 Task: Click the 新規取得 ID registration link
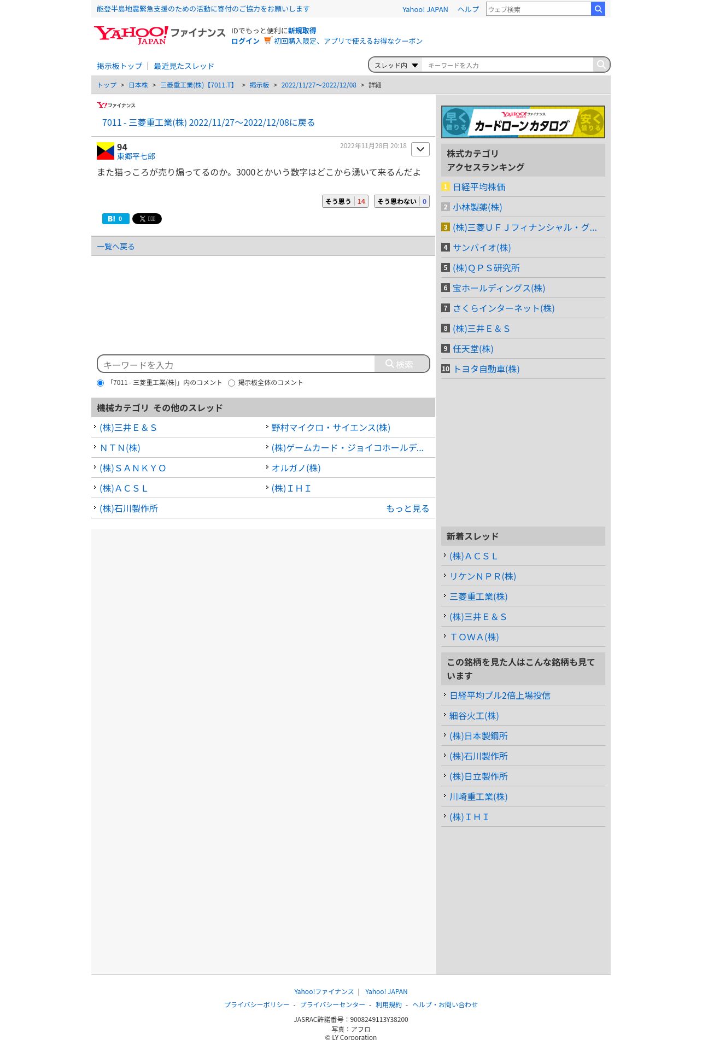[302, 31]
